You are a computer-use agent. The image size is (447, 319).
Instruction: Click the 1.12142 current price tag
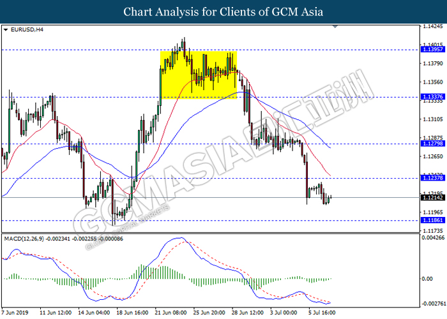(x=433, y=197)
